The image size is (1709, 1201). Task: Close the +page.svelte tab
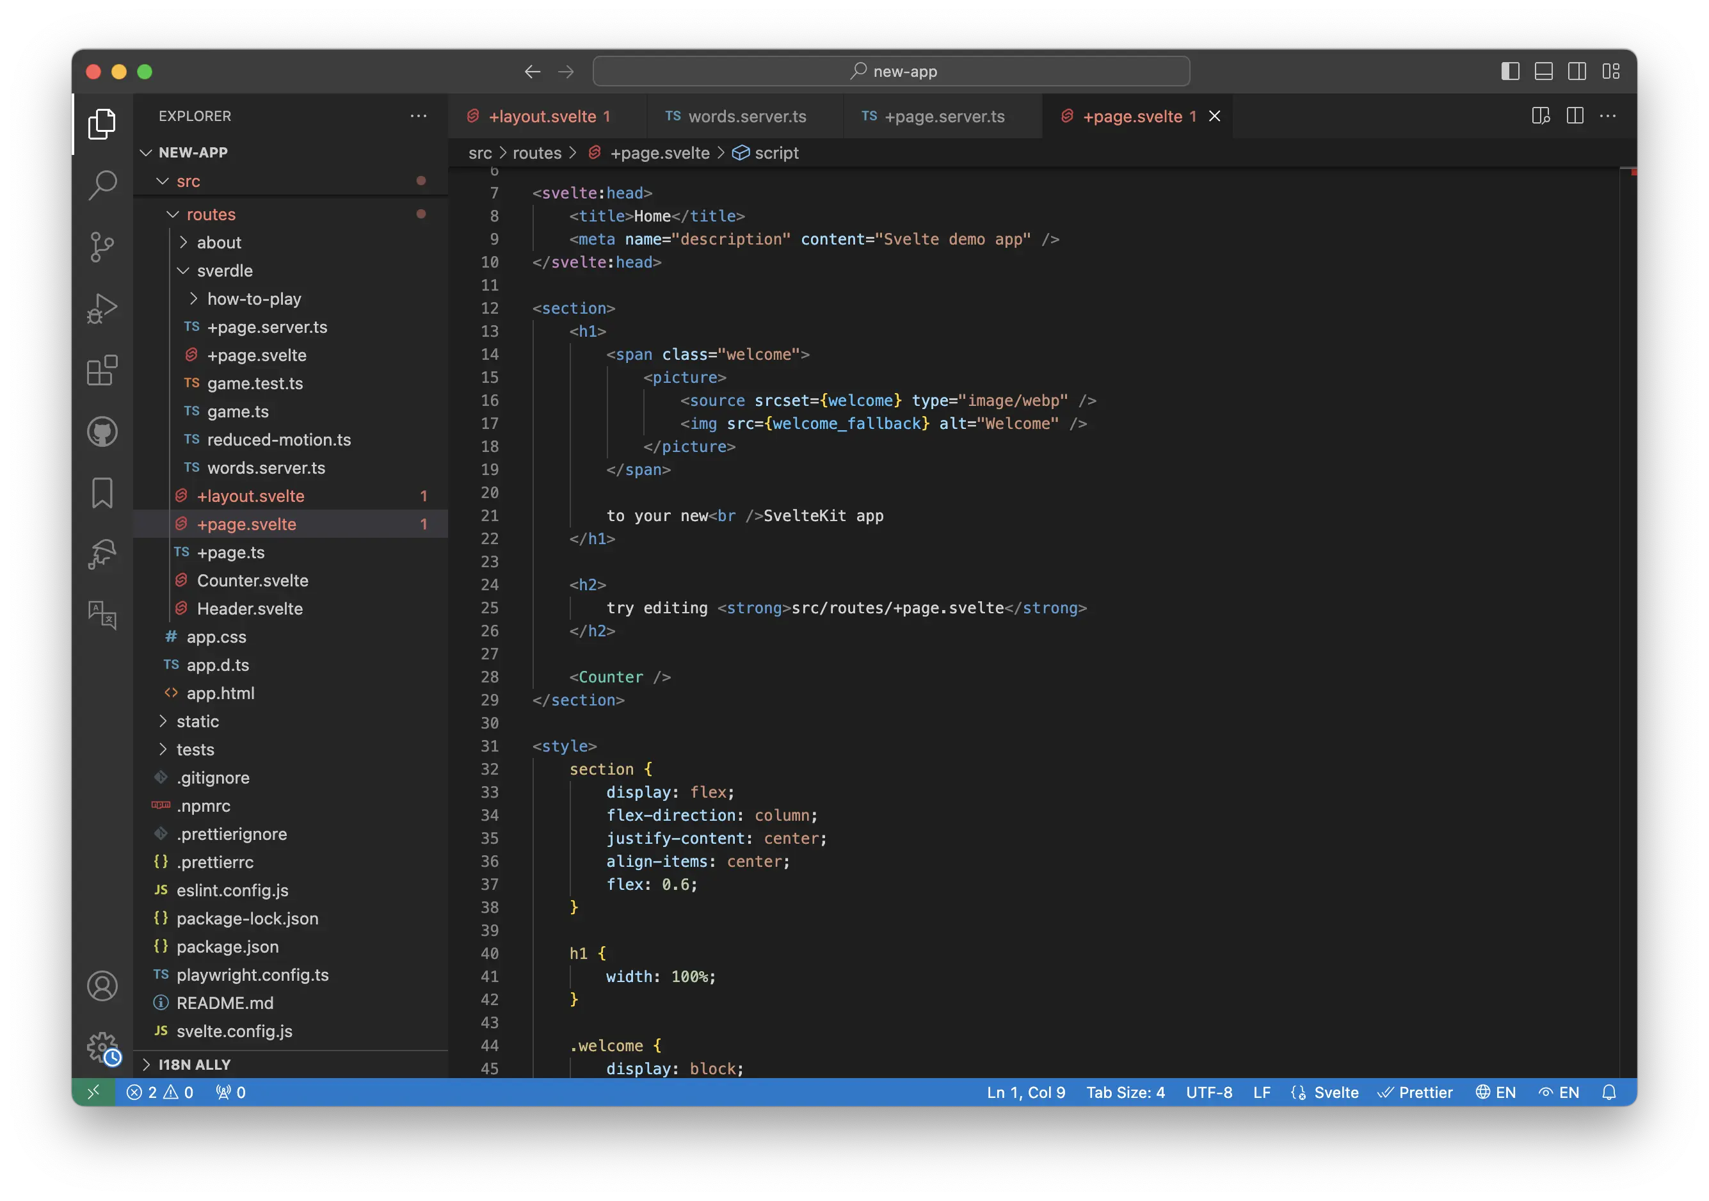pyautogui.click(x=1215, y=116)
